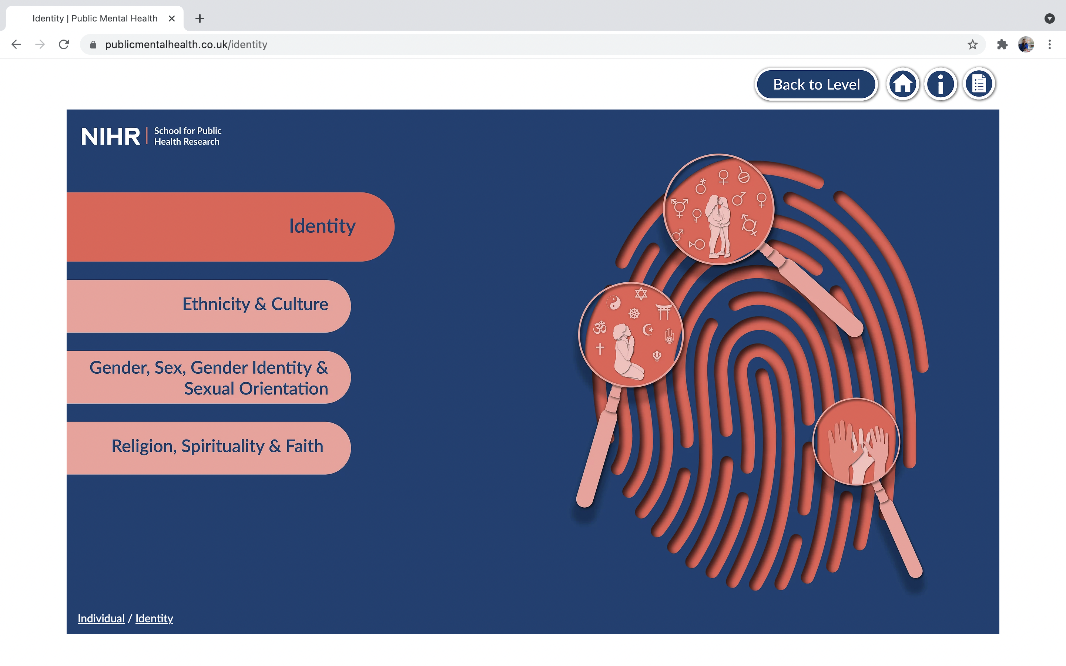Open the browser Extensions puzzle icon

[1002, 44]
